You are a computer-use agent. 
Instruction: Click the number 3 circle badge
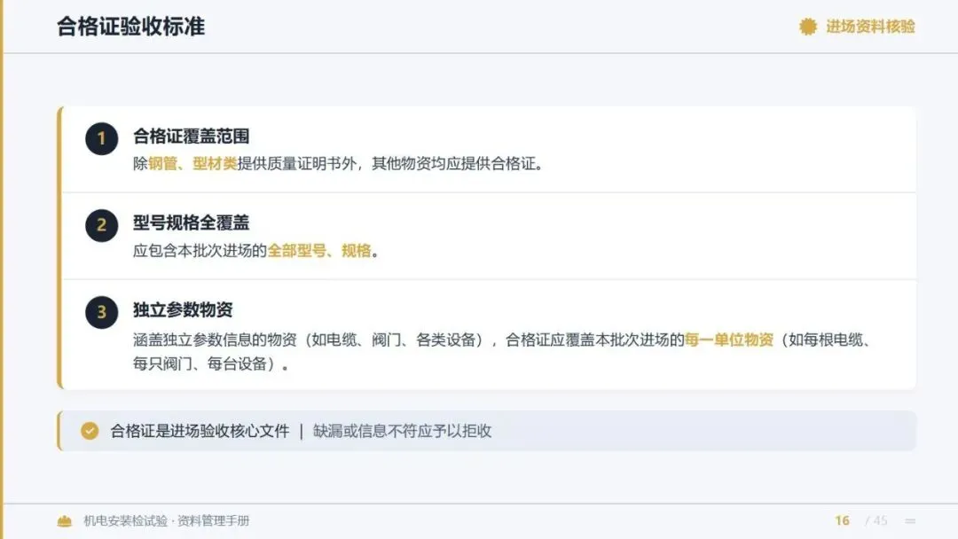[101, 313]
